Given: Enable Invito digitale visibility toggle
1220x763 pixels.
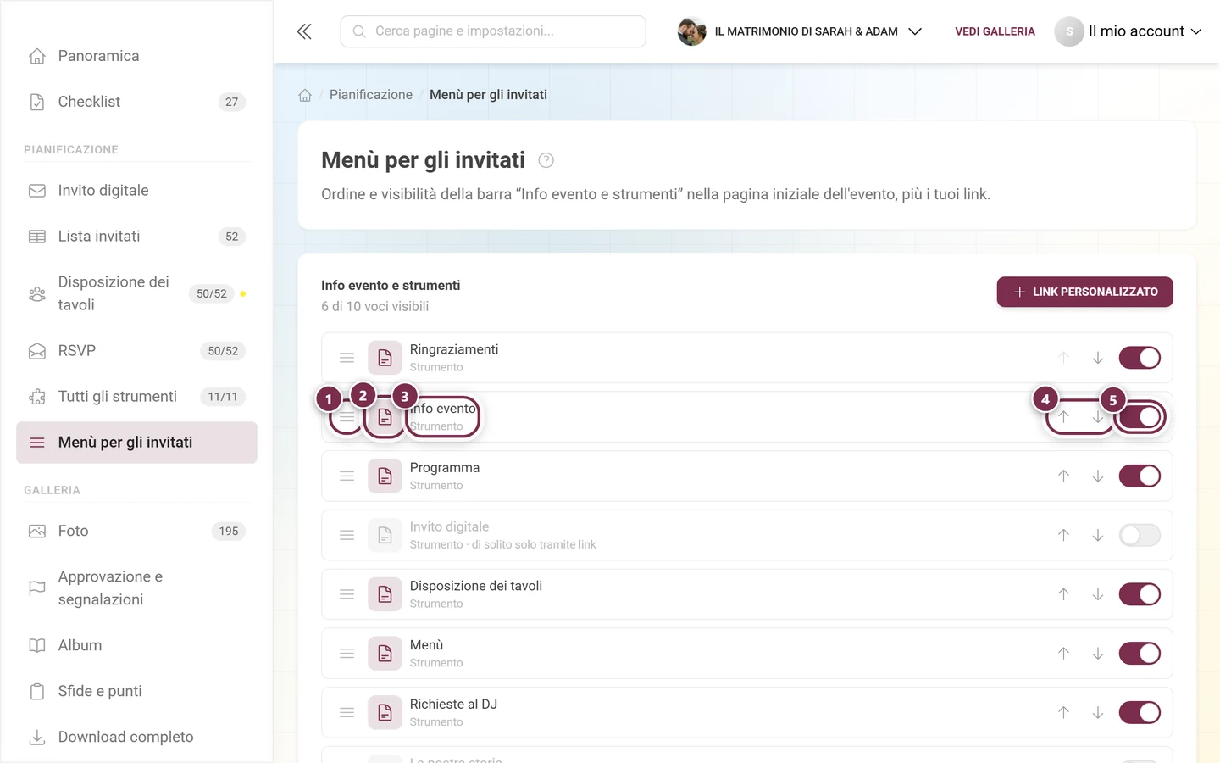Looking at the screenshot, I should [x=1140, y=535].
